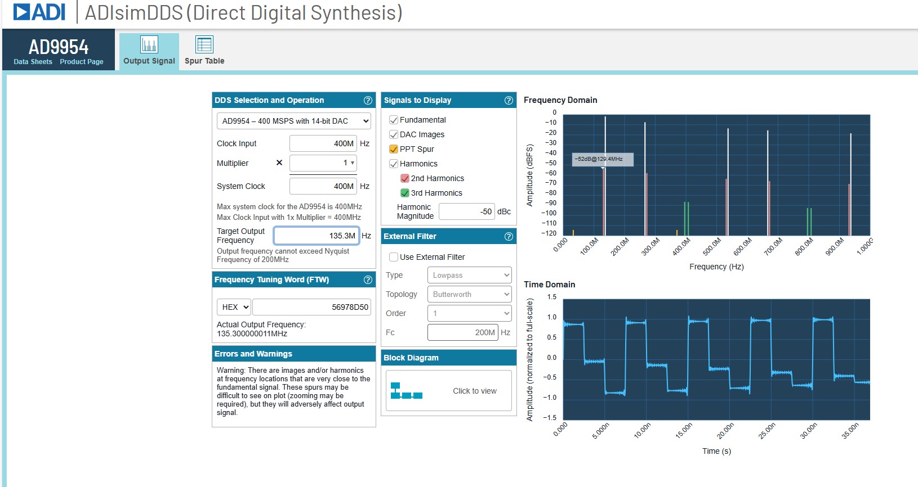Uncheck the DAC Images checkbox
This screenshot has height=487, width=918.
[394, 135]
